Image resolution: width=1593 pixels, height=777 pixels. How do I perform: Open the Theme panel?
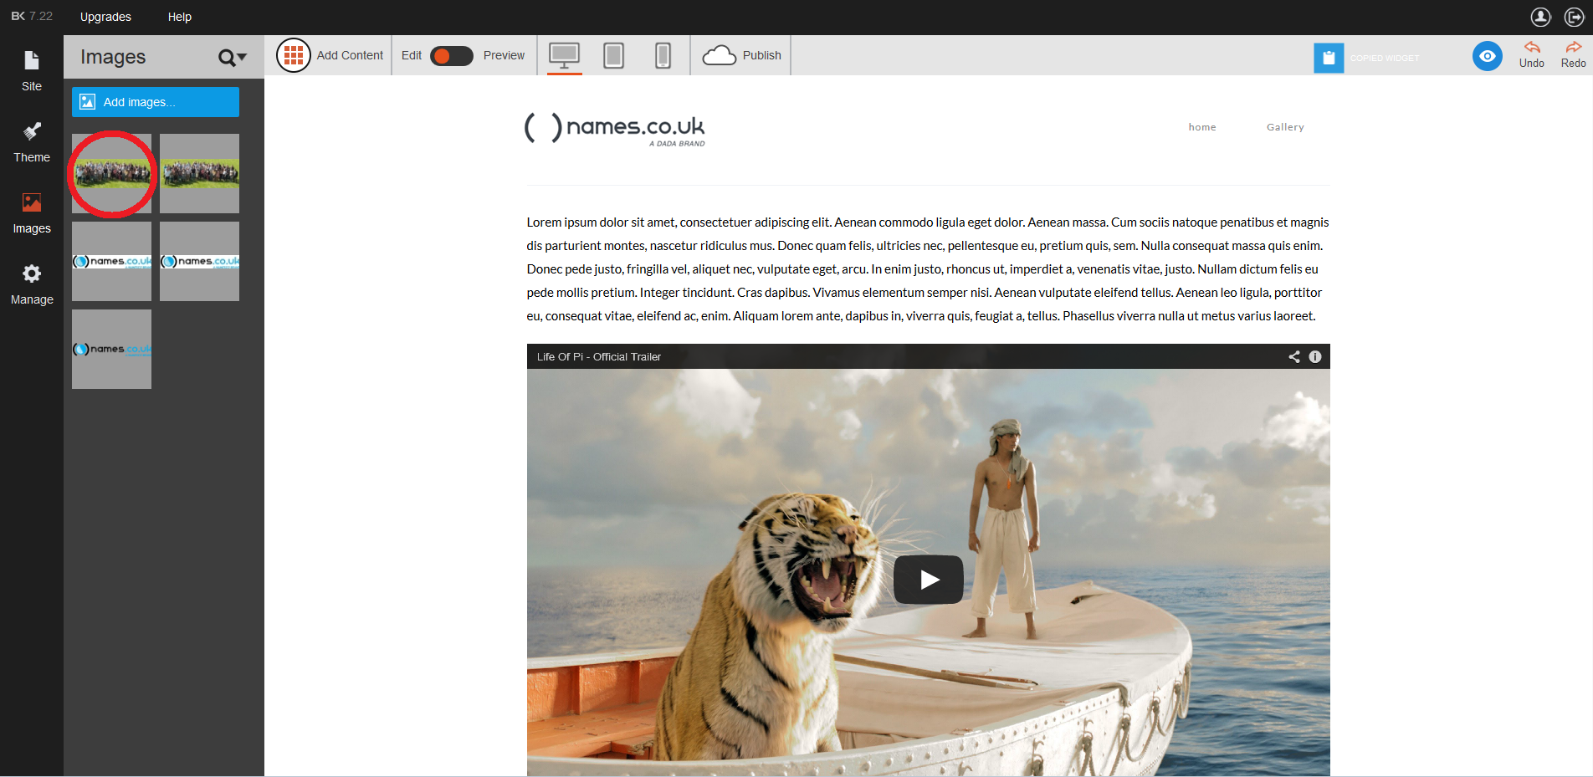pos(32,142)
